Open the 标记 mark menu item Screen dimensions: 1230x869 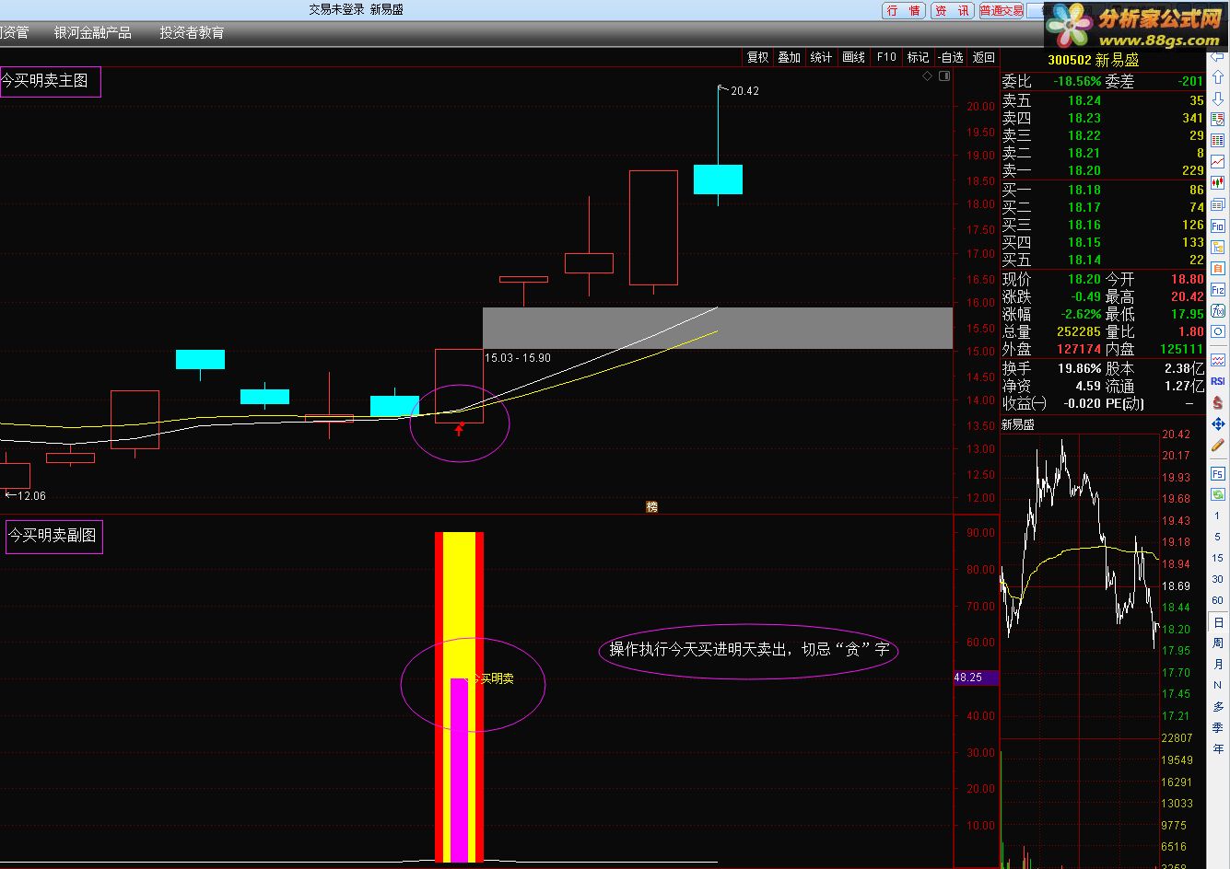point(919,57)
